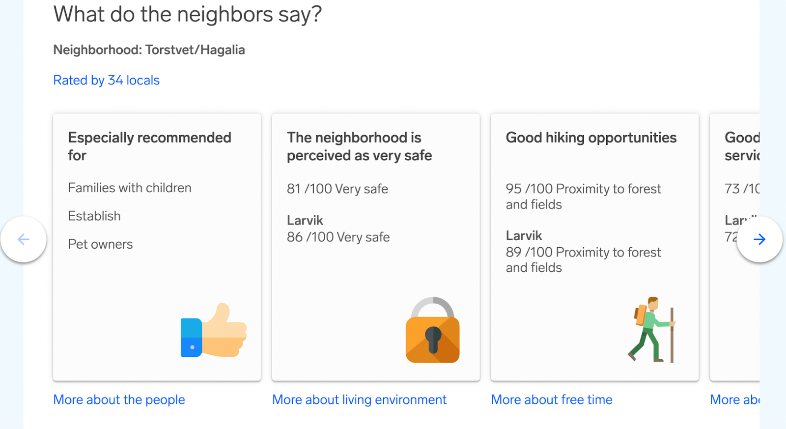This screenshot has height=429, width=786.
Task: Select the "Especially recommended for" card heading
Action: [149, 146]
